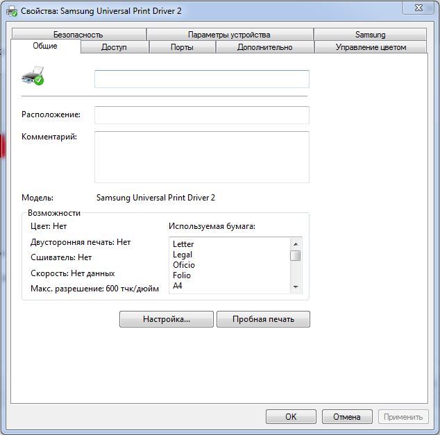440x435 pixels.
Task: Go to the Дополнительно tab
Action: pos(264,47)
